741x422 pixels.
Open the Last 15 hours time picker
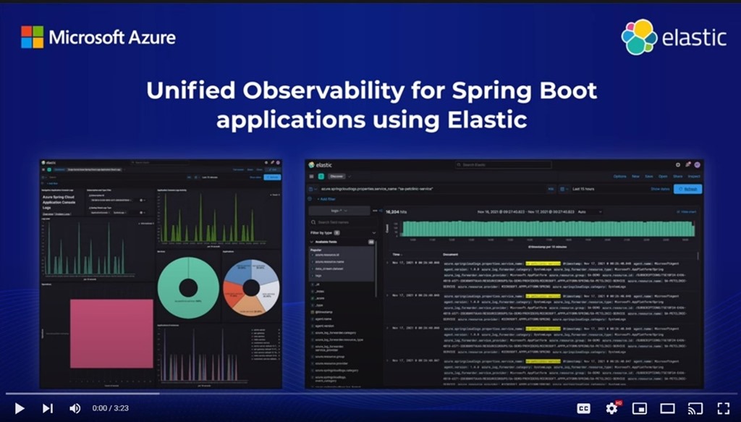pyautogui.click(x=584, y=189)
